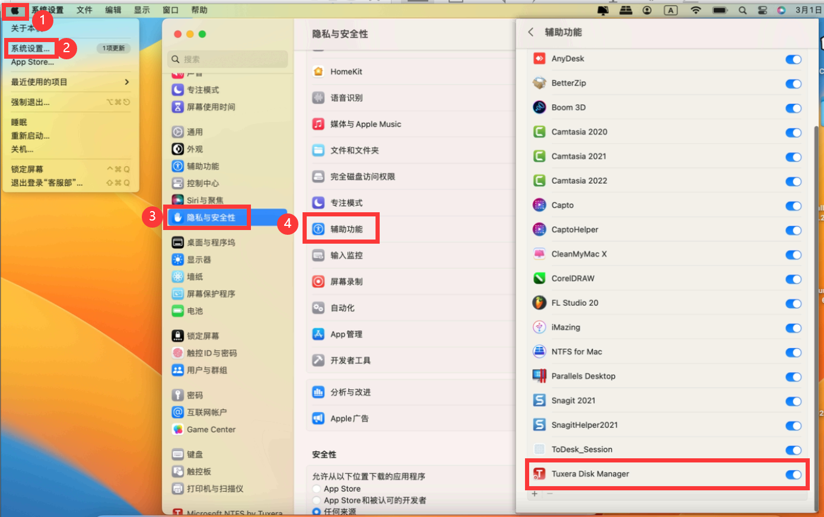
Task: Expand the 最近使用的项目 submenu arrow
Action: 126,82
